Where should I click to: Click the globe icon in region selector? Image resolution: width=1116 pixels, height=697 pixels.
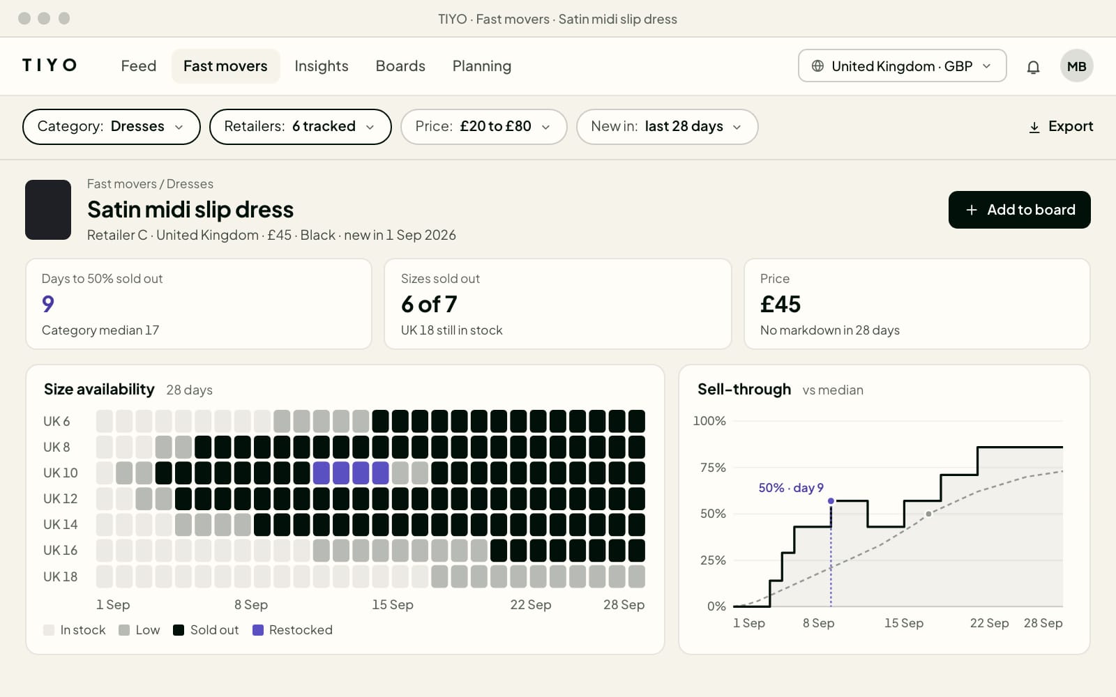[817, 66]
